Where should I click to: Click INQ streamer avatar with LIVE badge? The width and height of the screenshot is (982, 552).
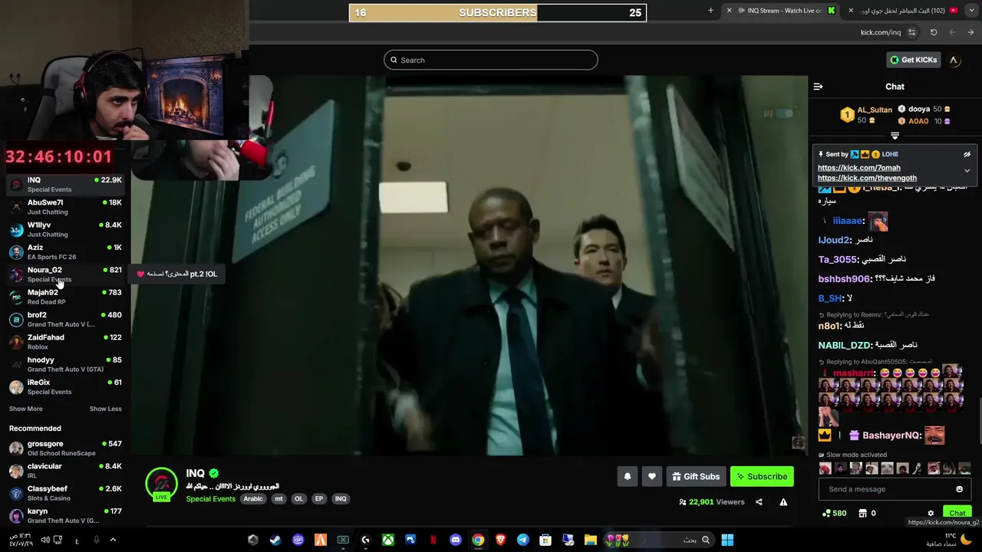tap(161, 485)
